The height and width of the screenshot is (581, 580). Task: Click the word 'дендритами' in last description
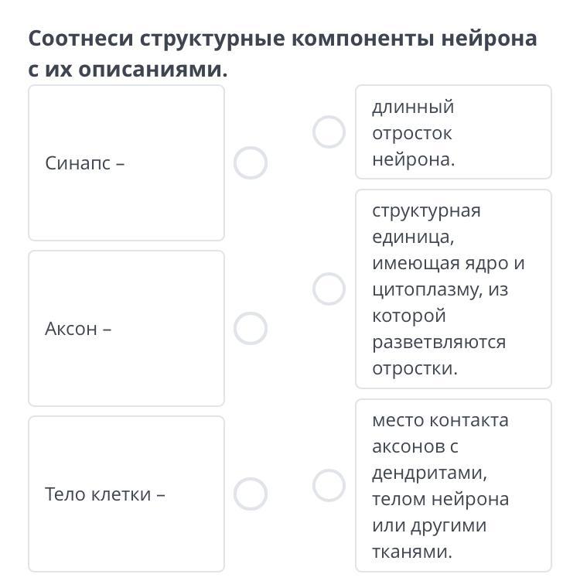[430, 473]
